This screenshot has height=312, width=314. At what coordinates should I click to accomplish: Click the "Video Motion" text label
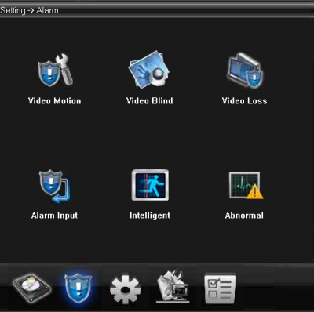tap(55, 101)
